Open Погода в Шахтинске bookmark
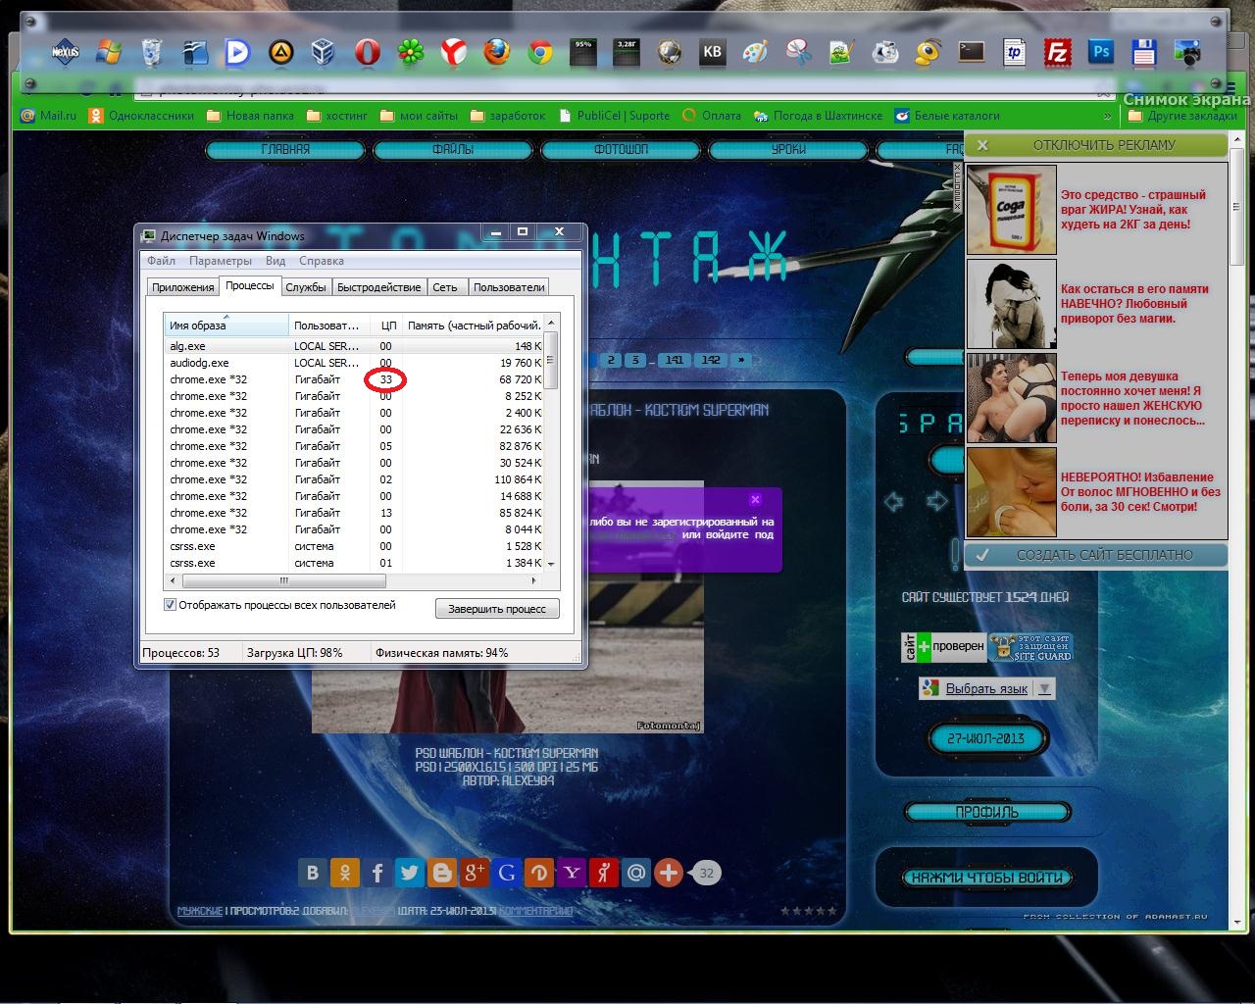Image resolution: width=1255 pixels, height=1004 pixels. tap(818, 116)
